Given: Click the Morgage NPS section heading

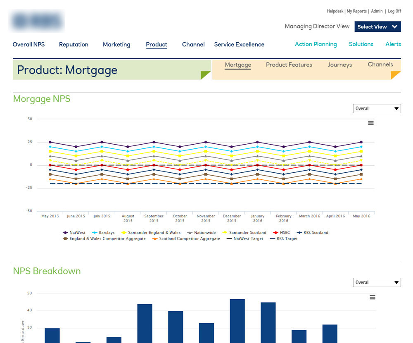Looking at the screenshot, I should pos(42,99).
